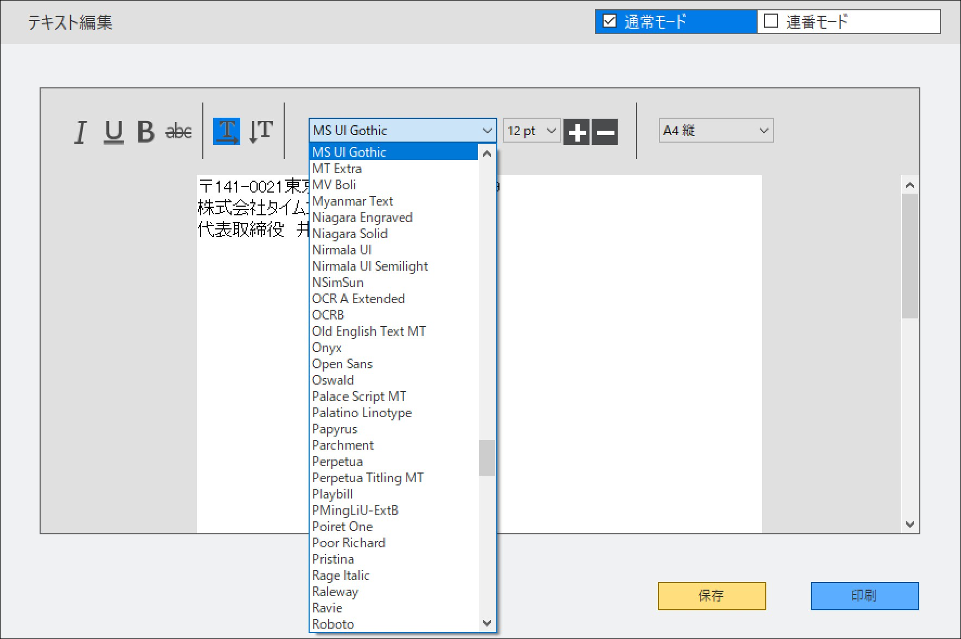The height and width of the screenshot is (639, 961).
Task: Select Oswald font
Action: 394,380
